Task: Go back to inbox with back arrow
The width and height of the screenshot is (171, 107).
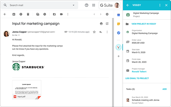Action: pos(5,14)
